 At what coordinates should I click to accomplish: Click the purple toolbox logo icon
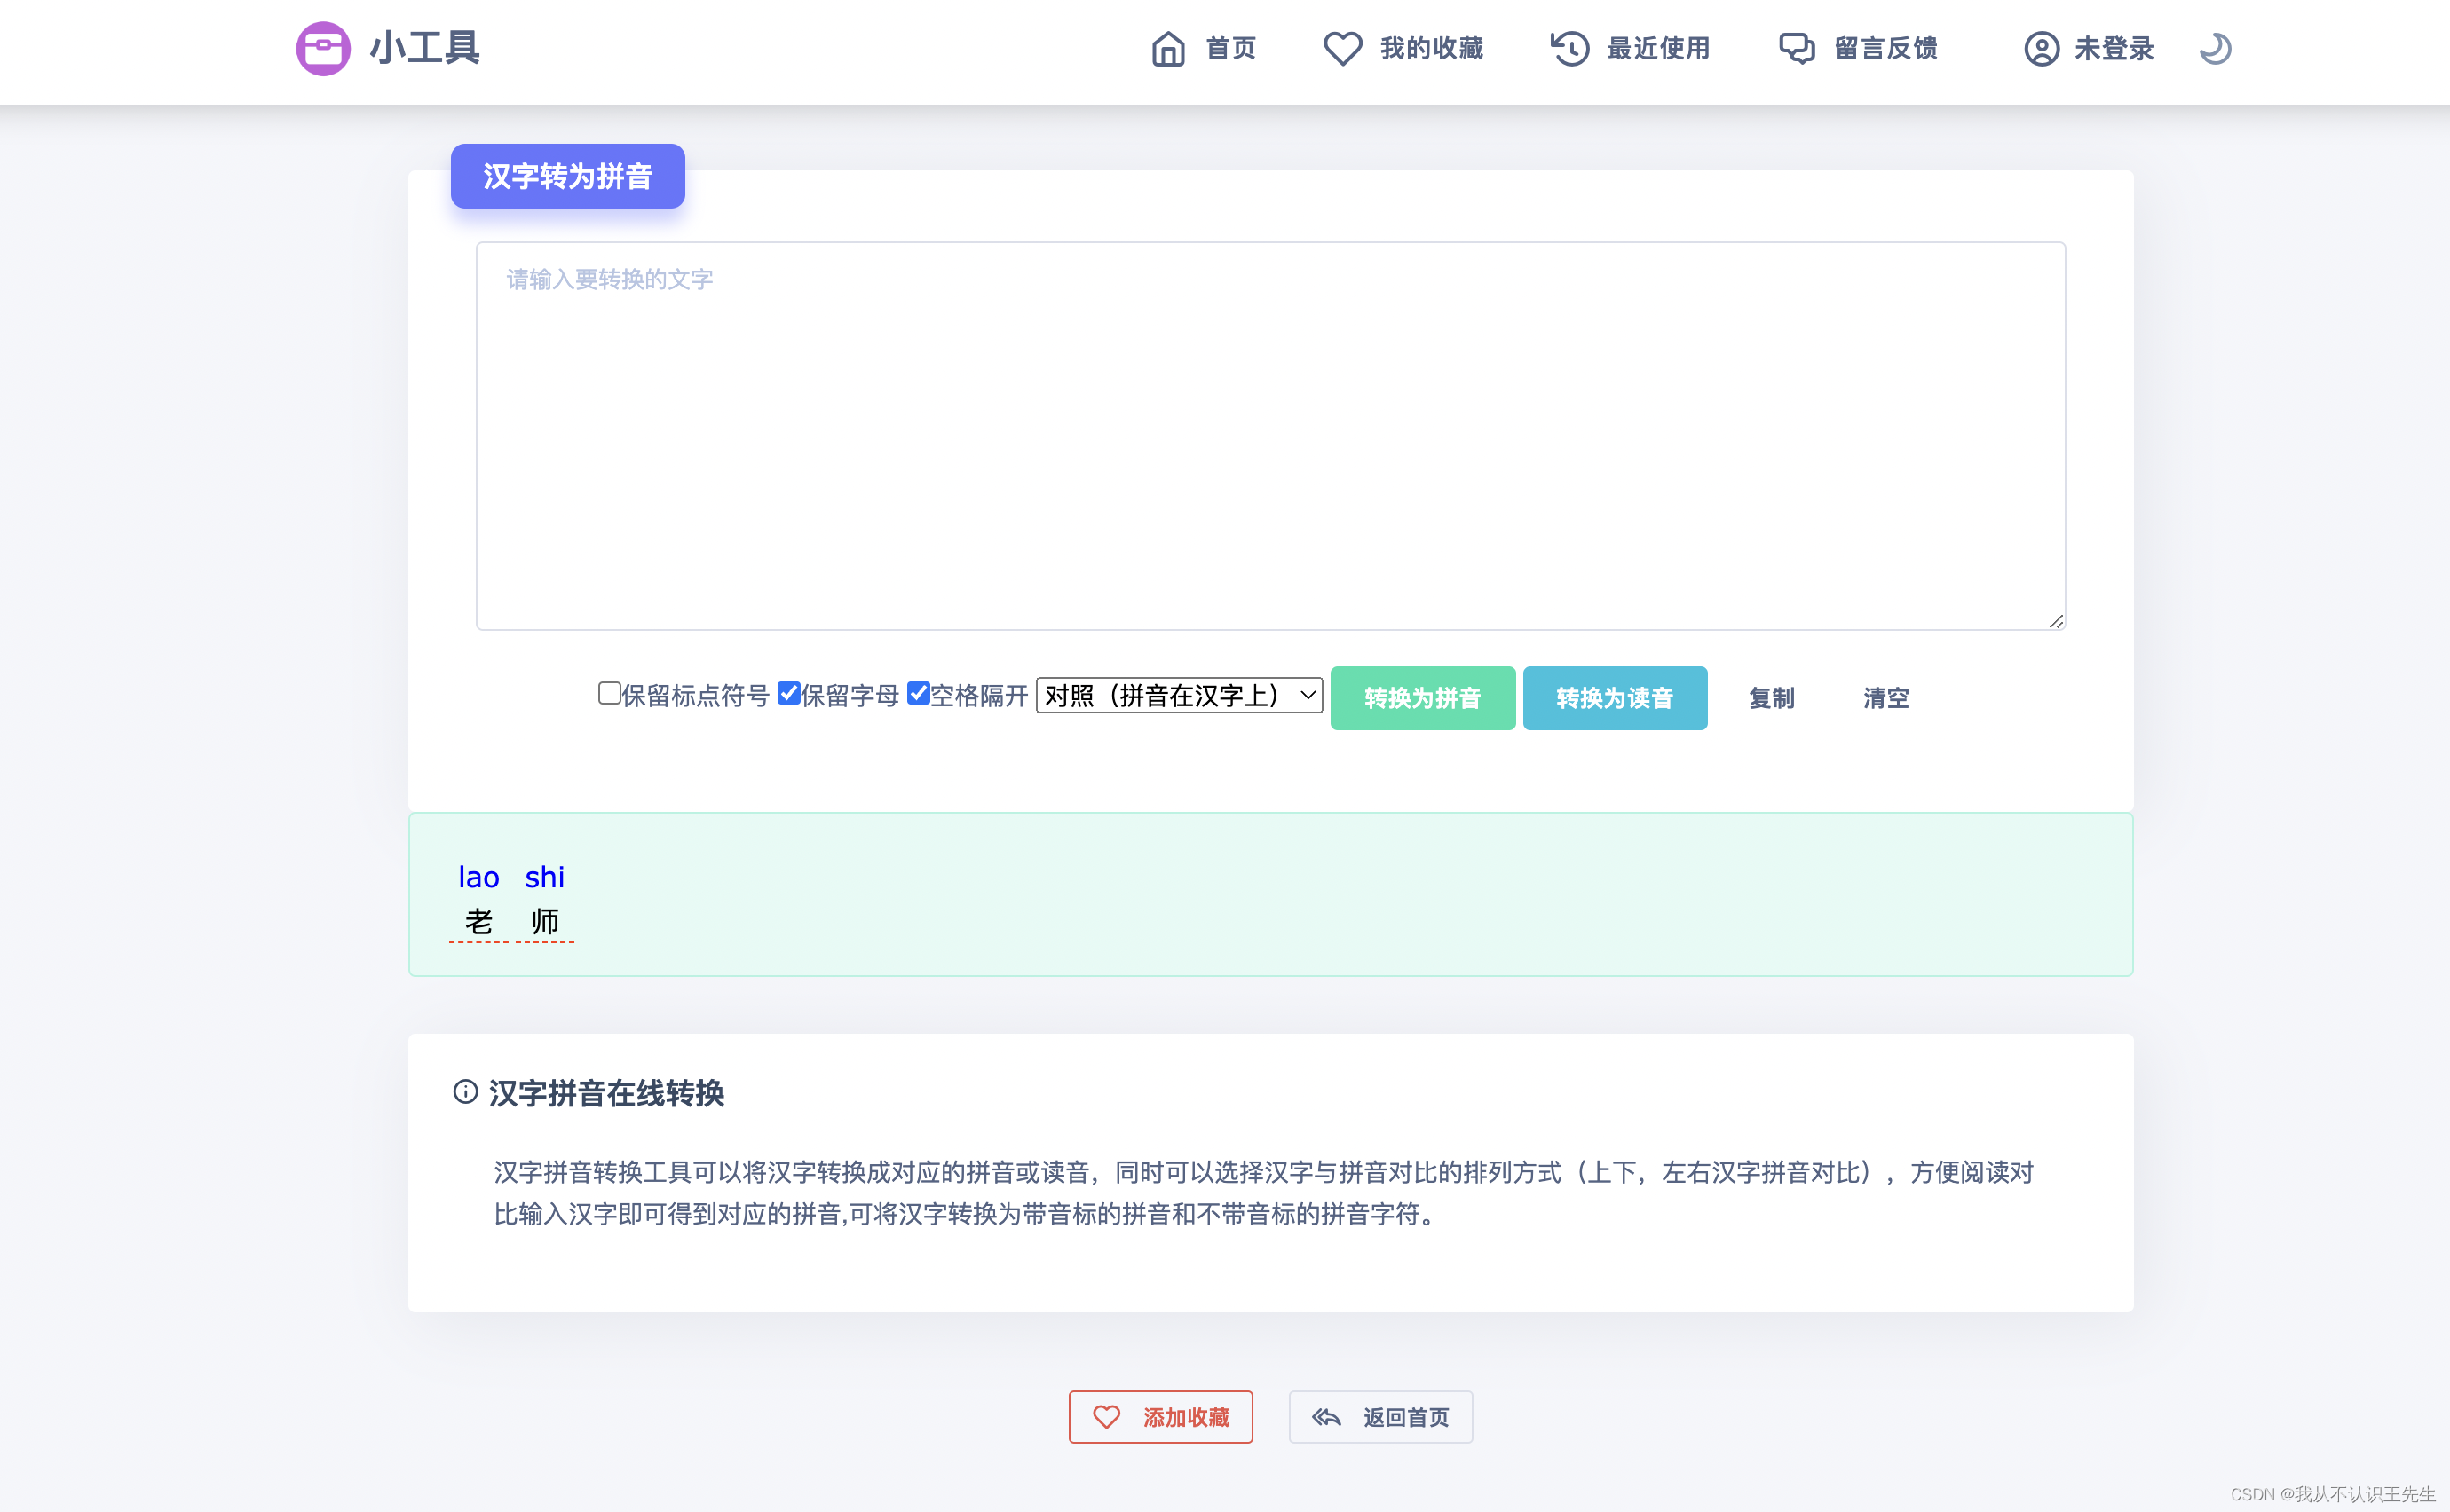click(323, 48)
